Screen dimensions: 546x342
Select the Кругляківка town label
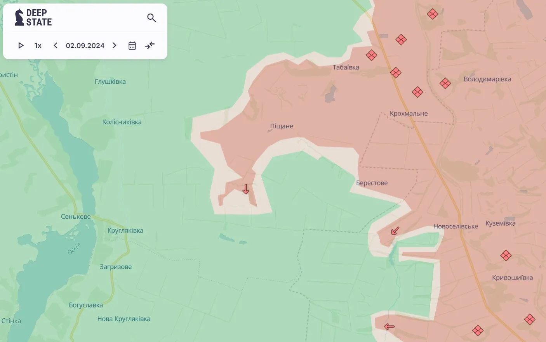pos(125,230)
